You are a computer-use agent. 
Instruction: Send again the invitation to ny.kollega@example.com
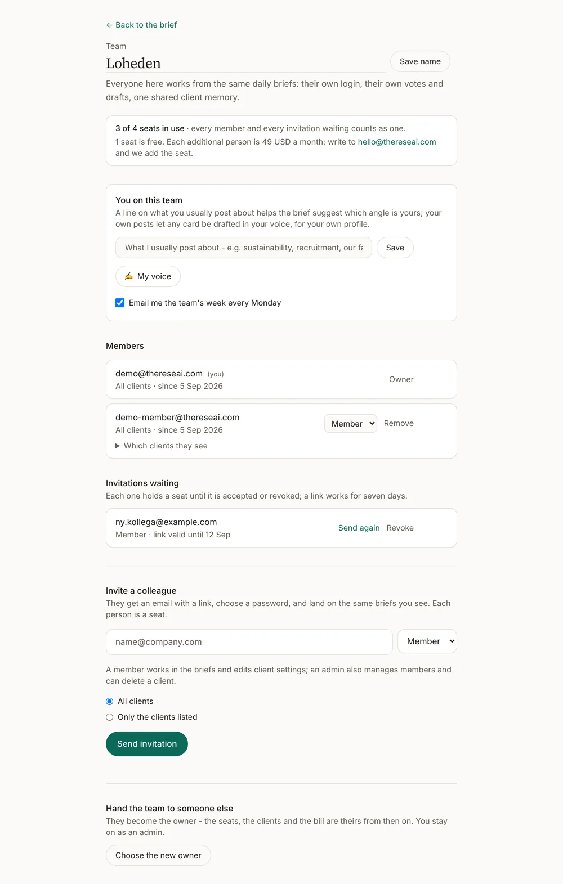coord(359,528)
